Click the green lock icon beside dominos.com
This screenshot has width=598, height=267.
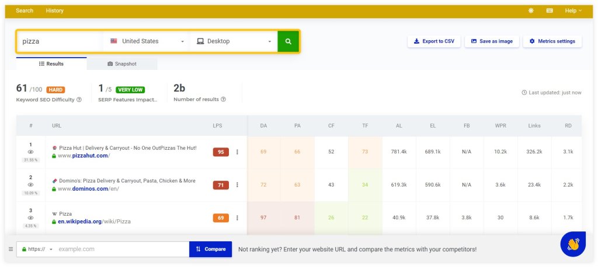tap(54, 188)
